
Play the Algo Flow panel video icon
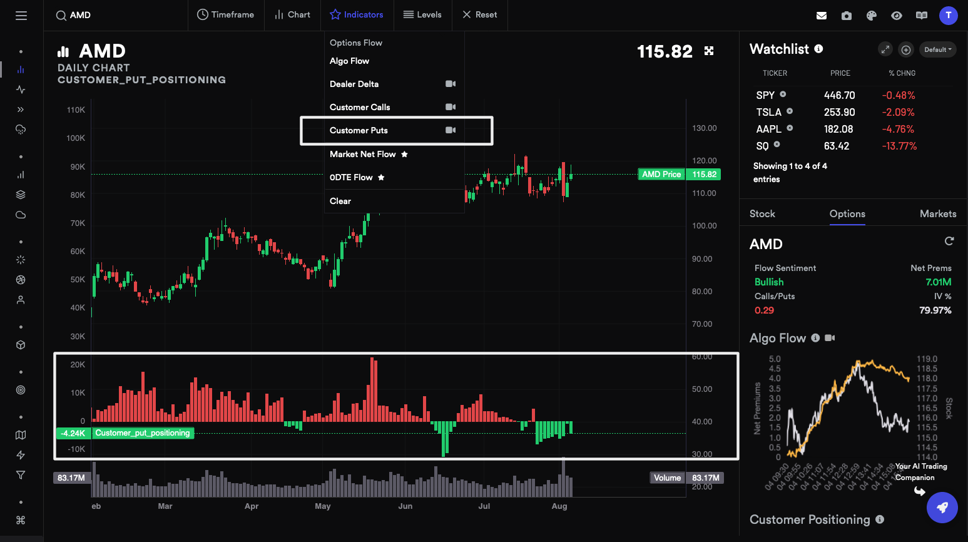tap(830, 338)
